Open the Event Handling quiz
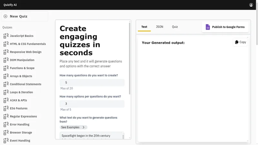Screen dimensions: 258x145 coord(20,140)
